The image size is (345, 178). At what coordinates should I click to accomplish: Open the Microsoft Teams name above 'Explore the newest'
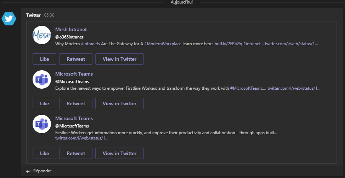tap(74, 74)
